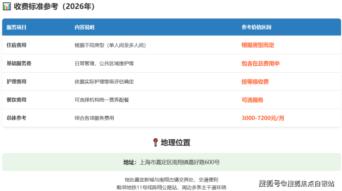Viewport: 342px width, 191px height.
Task: Select the 餐饮费用 row label
Action: tap(16, 100)
